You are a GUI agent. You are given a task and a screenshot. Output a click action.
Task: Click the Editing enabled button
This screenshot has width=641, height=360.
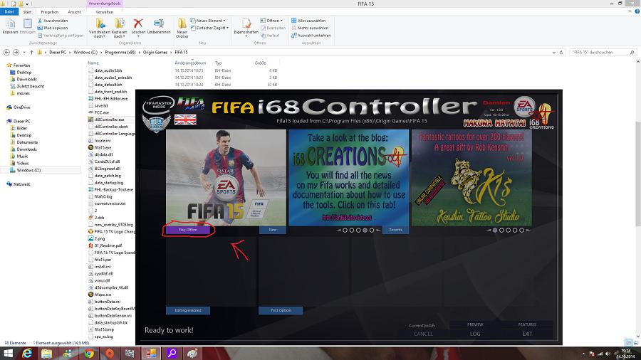pos(188,310)
